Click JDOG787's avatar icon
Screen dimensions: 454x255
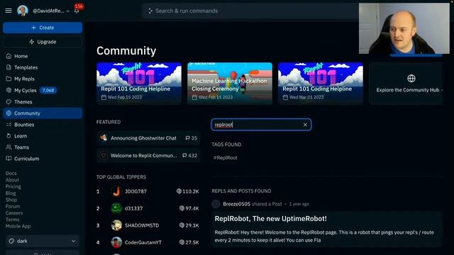(x=116, y=191)
